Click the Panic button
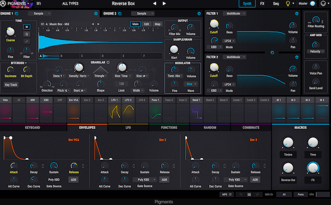Viewport: 331px width, 205px height. point(301,195)
